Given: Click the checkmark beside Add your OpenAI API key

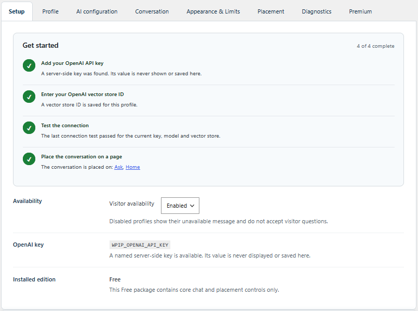Looking at the screenshot, I should (29, 65).
